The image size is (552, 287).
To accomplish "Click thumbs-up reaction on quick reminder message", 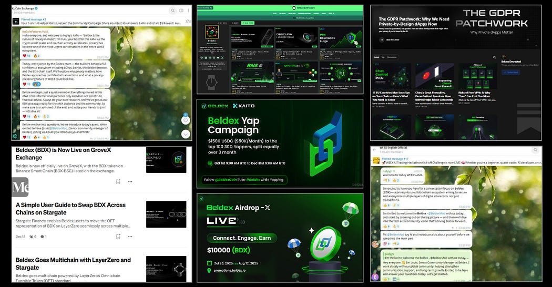I will click(46, 116).
